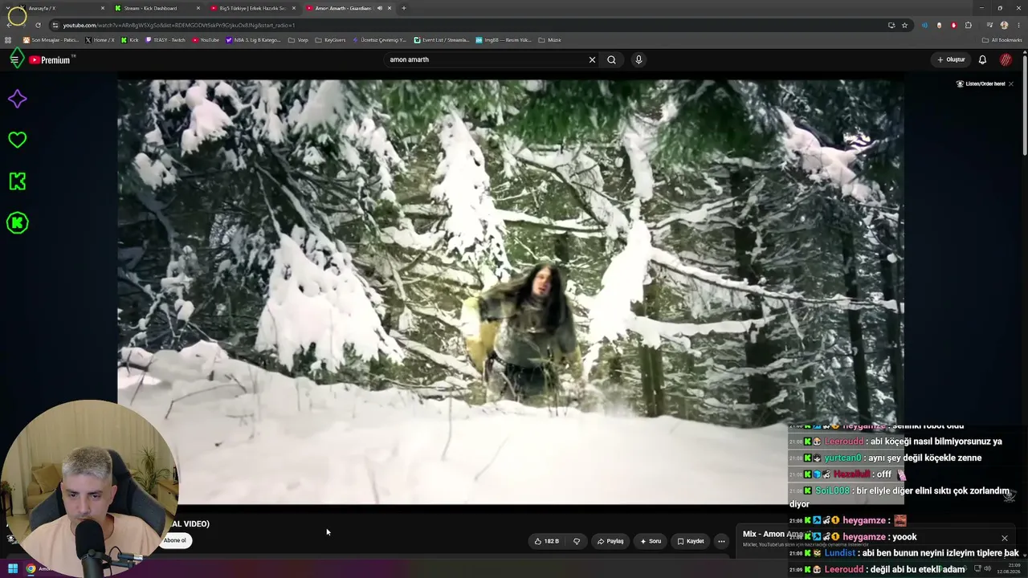The height and width of the screenshot is (578, 1028).
Task: Dislike the video
Action: pyautogui.click(x=577, y=541)
